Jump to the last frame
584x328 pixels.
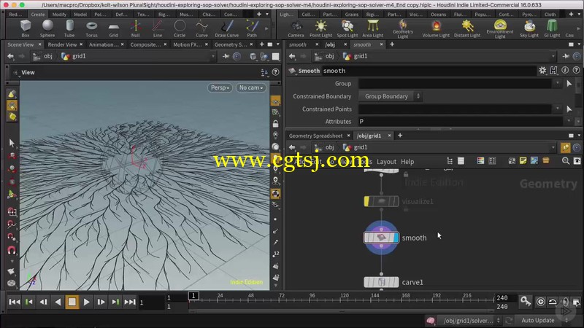click(x=130, y=302)
